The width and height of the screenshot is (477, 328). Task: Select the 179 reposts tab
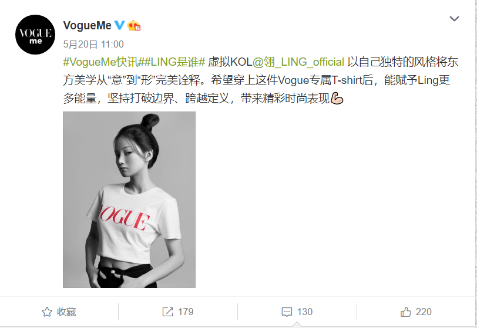tap(178, 312)
